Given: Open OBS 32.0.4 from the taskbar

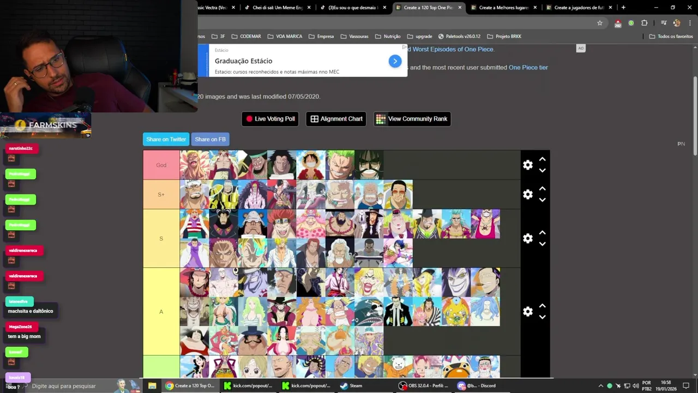Looking at the screenshot, I should click(423, 385).
